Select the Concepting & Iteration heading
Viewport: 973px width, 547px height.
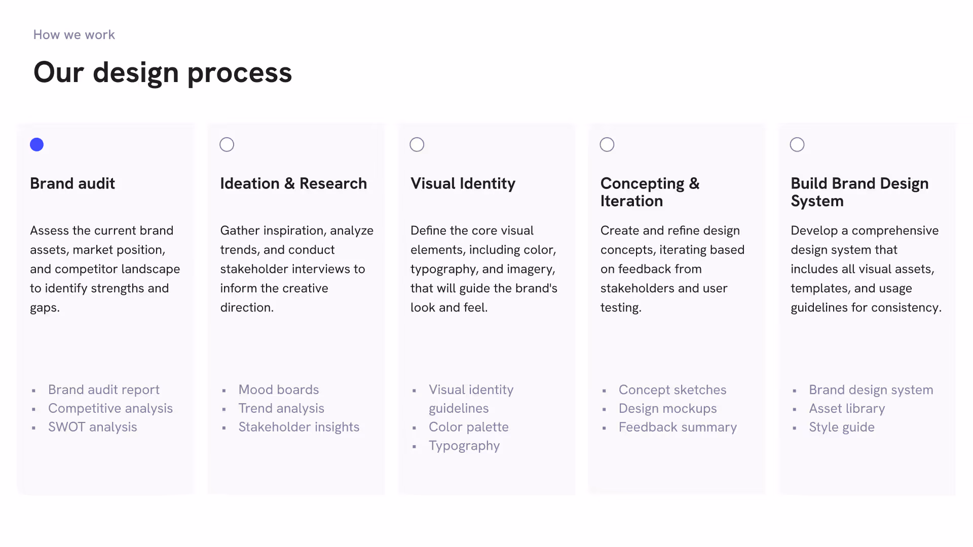[x=650, y=192]
